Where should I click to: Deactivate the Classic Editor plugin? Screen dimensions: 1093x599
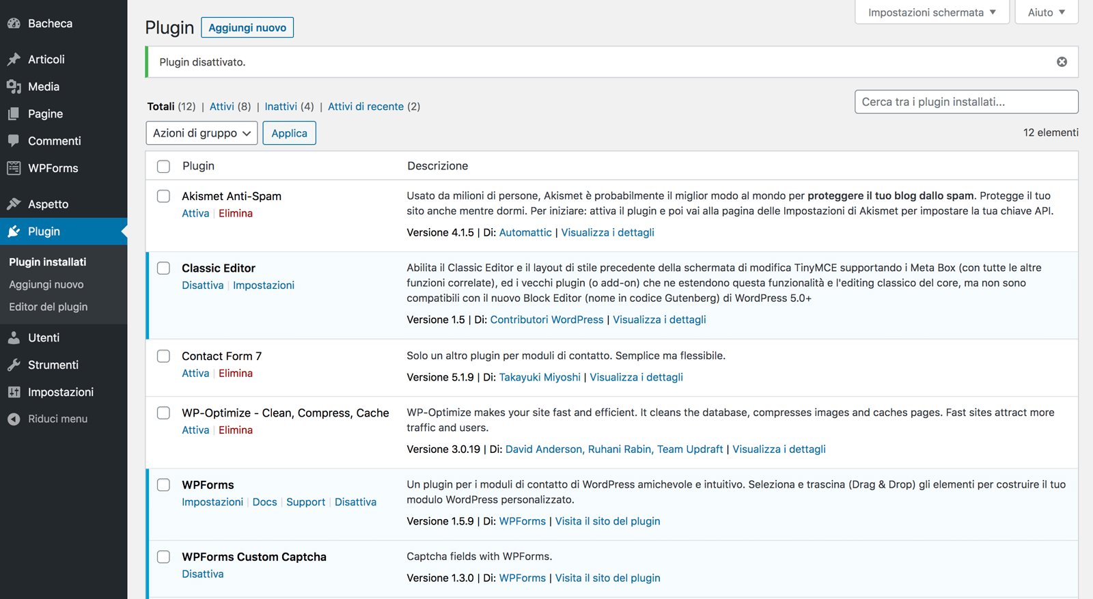point(203,285)
